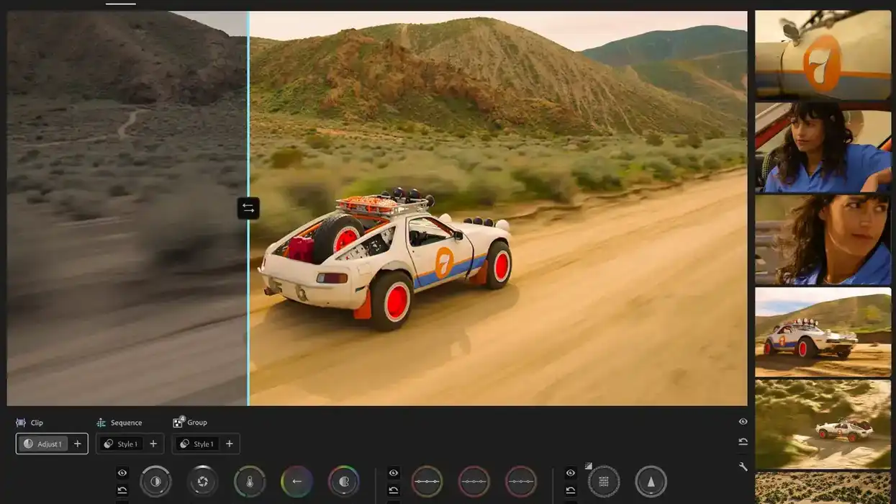Viewport: 896px width, 504px height.
Task: Adjust the contrast dial (half-circle icon)
Action: click(155, 482)
